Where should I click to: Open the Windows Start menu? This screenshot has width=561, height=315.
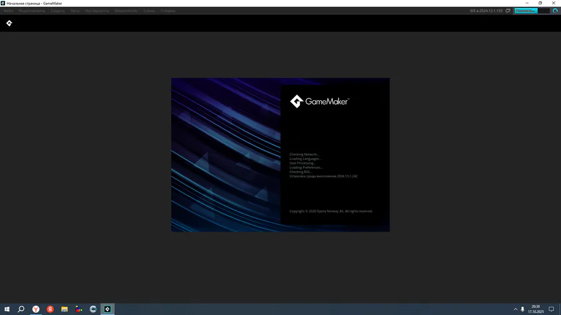click(x=7, y=309)
